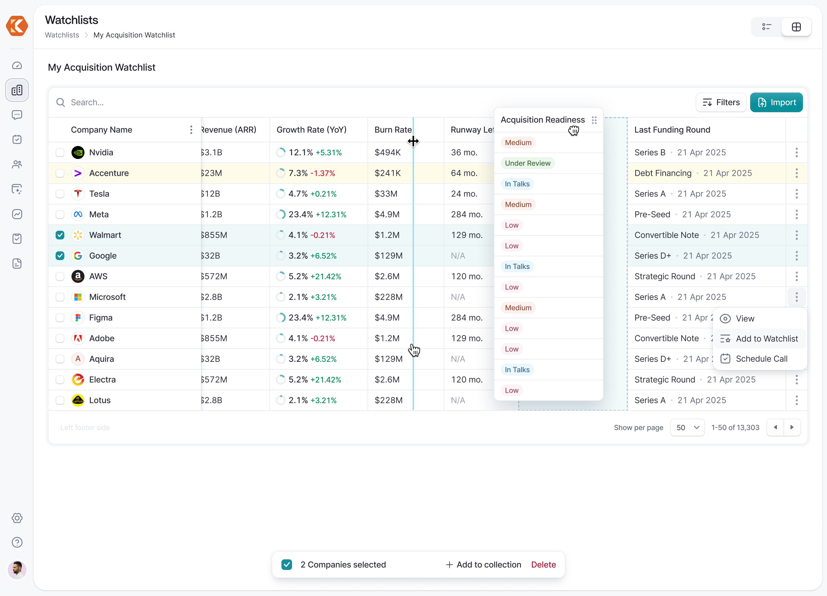The height and width of the screenshot is (596, 827).
Task: Select the Tesla row checkbox
Action: (60, 194)
